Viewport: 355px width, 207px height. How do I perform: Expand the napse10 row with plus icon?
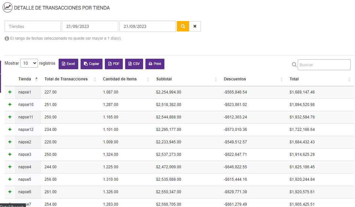coord(10,105)
